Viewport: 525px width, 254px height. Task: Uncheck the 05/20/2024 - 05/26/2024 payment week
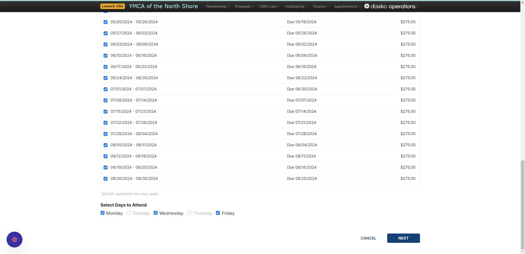(x=106, y=22)
